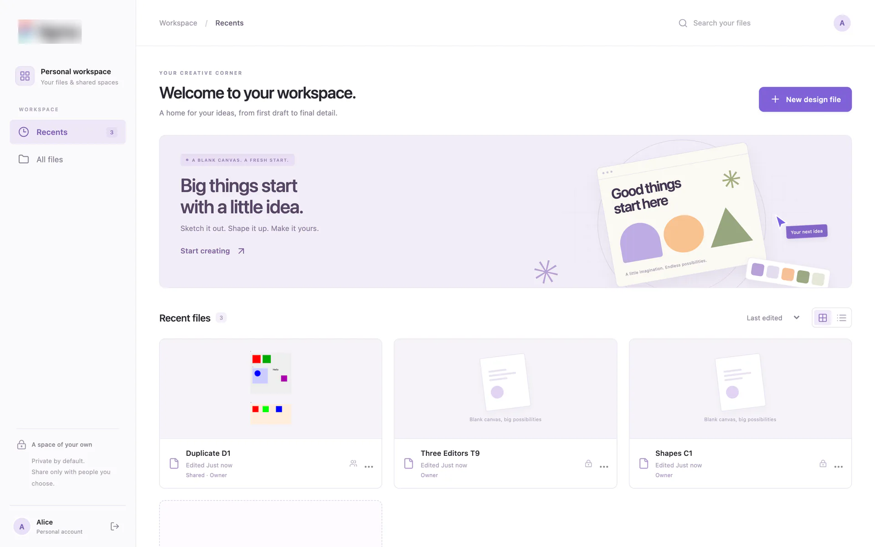Click the Recents count badge in sidebar
Screen dimensions: 875x547
point(112,132)
